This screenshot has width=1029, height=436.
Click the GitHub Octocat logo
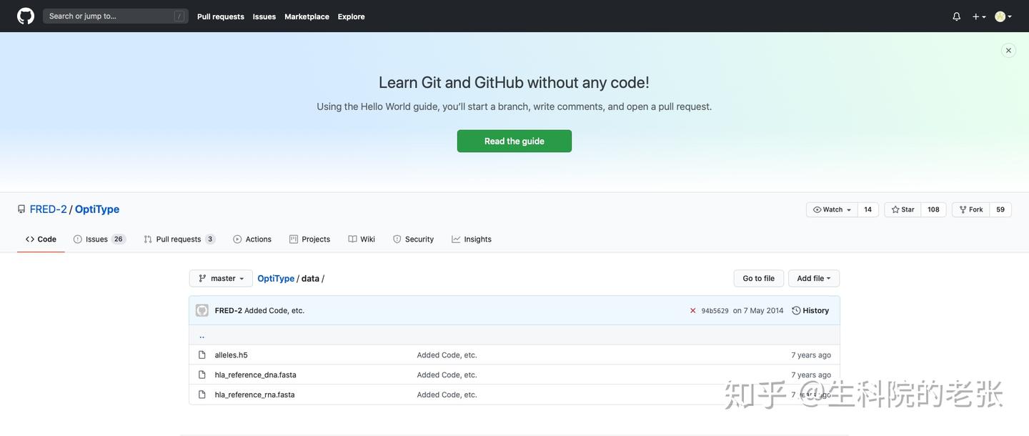26,16
